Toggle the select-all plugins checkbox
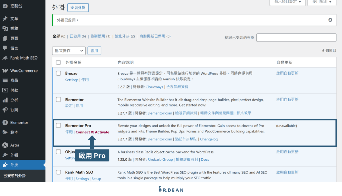The width and height of the screenshot is (342, 196). tap(58, 62)
